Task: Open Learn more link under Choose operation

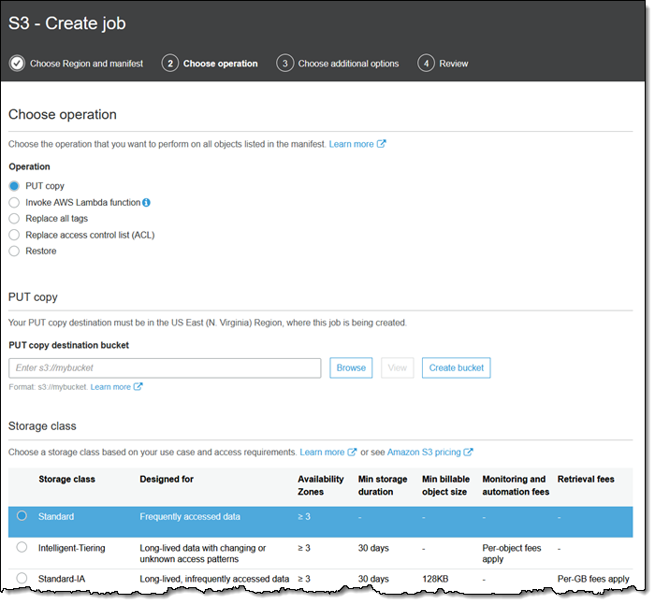Action: coord(351,144)
